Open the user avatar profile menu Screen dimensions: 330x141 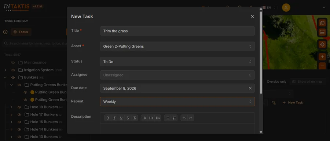286,8
